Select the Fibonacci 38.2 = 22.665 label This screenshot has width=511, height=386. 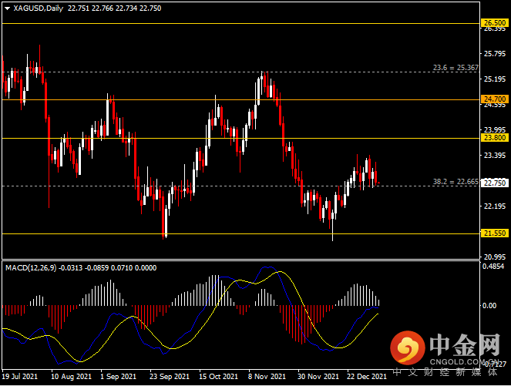pos(456,181)
